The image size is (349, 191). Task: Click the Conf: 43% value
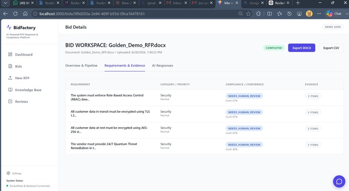tap(232, 149)
